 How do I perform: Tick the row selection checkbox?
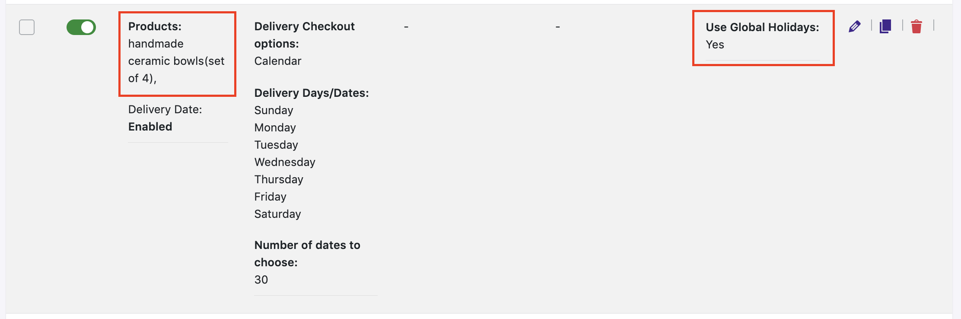tap(27, 28)
